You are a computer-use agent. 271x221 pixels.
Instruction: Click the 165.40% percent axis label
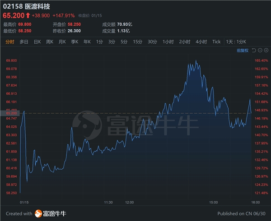coord(261,60)
